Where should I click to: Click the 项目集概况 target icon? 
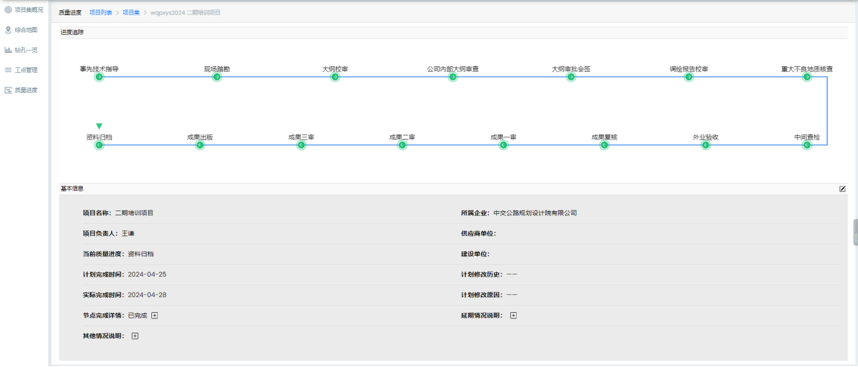tap(8, 10)
